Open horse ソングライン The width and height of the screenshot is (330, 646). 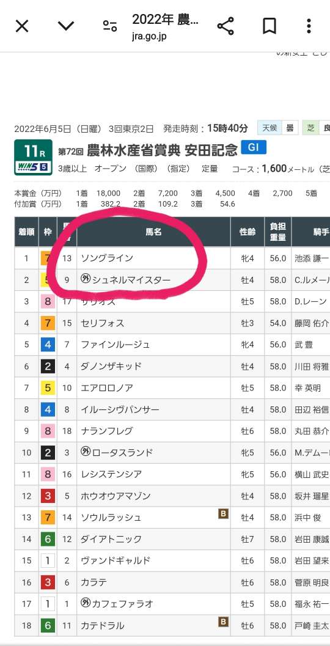tap(107, 259)
